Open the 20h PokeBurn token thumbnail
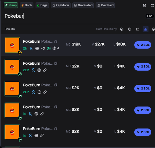The height and width of the screenshot is (148, 155). point(12,89)
